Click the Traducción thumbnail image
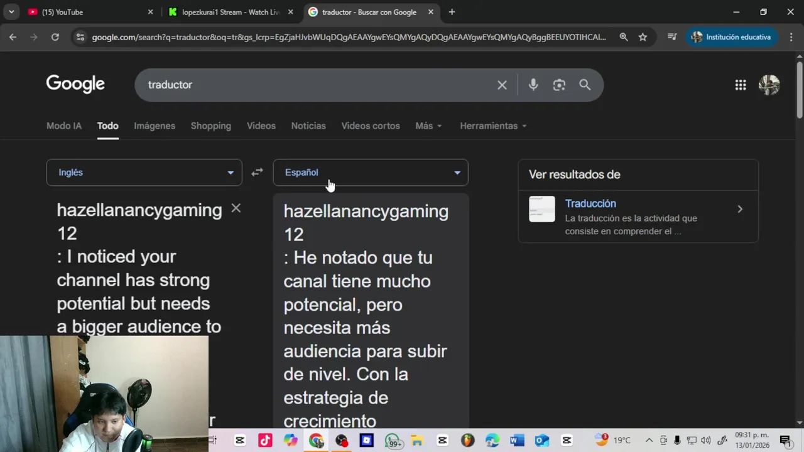Viewport: 804px width, 452px height. point(541,209)
